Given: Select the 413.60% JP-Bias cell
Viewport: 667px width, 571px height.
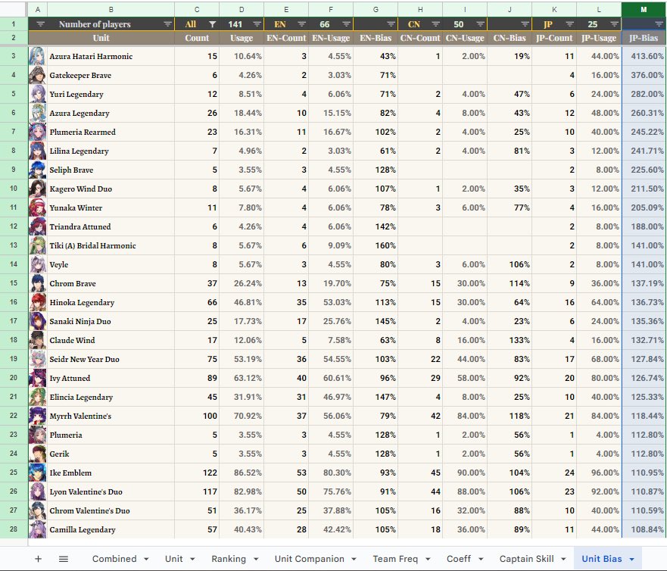Looking at the screenshot, I should 644,56.
